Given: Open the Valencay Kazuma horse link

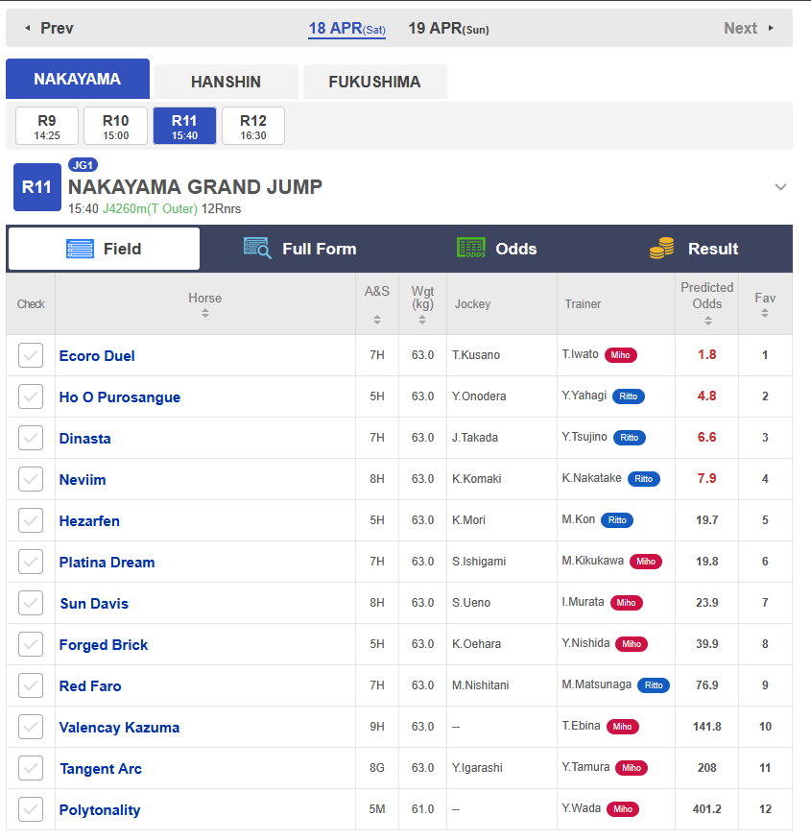Looking at the screenshot, I should pyautogui.click(x=119, y=728).
